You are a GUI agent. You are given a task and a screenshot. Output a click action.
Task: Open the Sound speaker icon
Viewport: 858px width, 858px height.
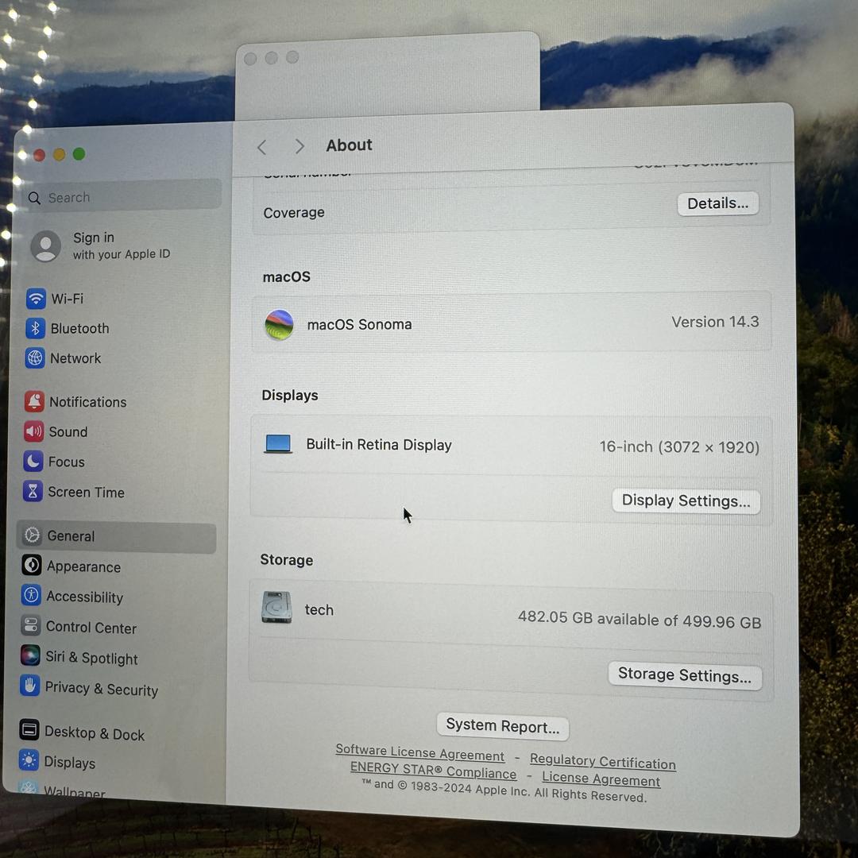(33, 431)
